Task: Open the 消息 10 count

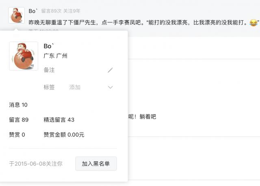Action: 18,105
